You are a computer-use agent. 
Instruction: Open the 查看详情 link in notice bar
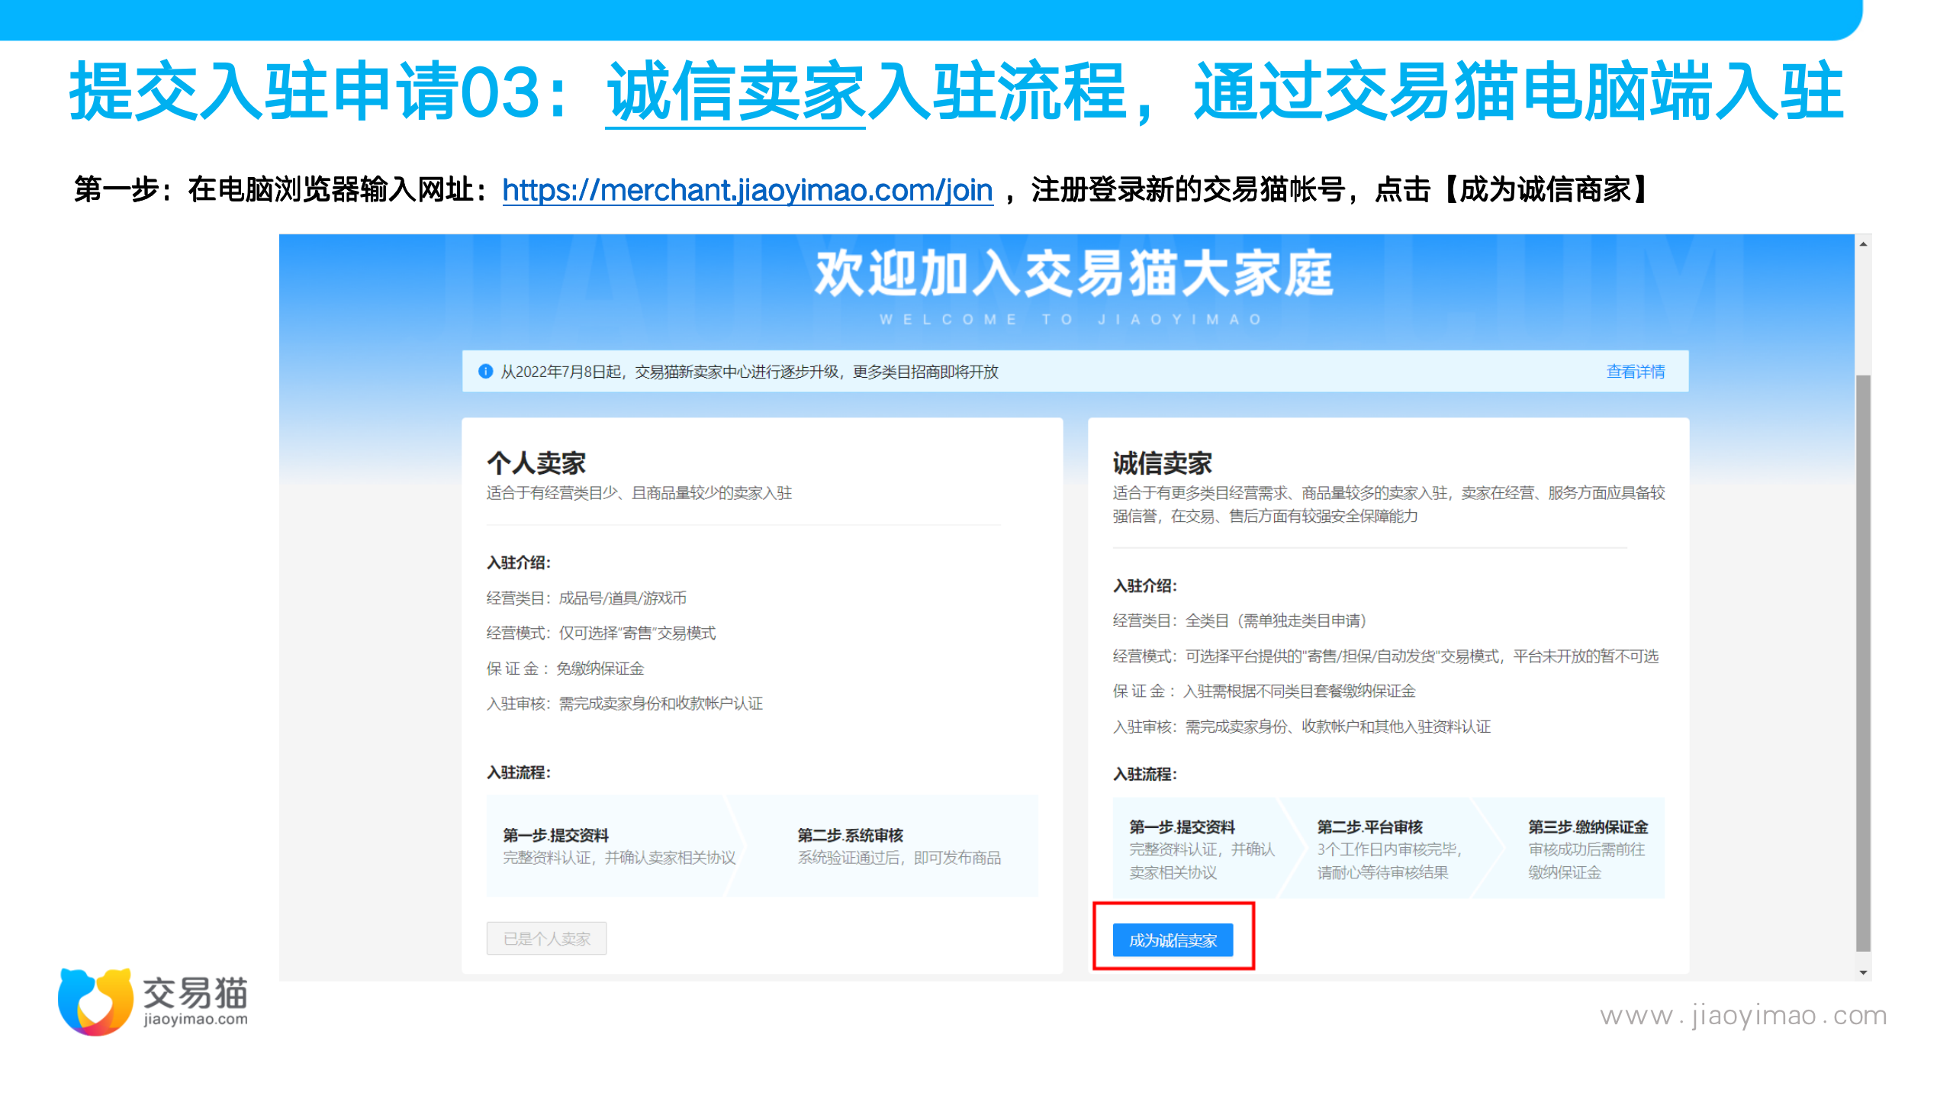point(1636,372)
